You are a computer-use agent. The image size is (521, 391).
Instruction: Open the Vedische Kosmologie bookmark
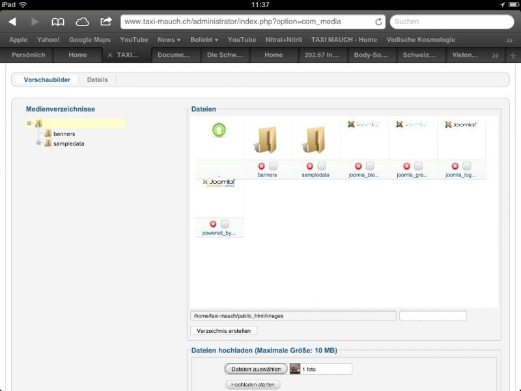click(x=421, y=40)
